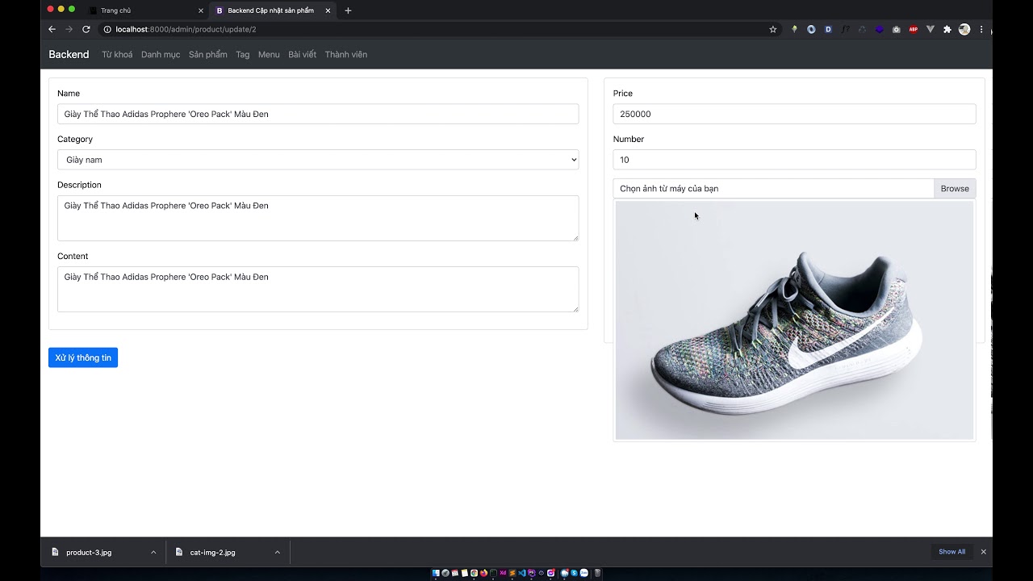Open the Chrome profile avatar
Image resolution: width=1033 pixels, height=581 pixels.
(x=964, y=29)
